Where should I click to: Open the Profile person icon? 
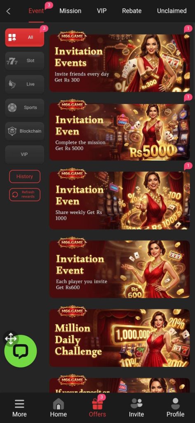[175, 404]
